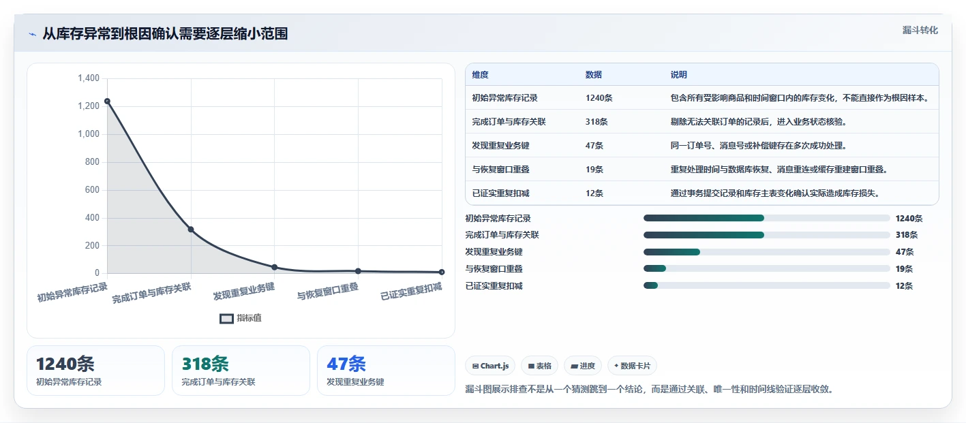Click the chart data point at 完成订单与库存关联
966x423 pixels.
click(191, 230)
